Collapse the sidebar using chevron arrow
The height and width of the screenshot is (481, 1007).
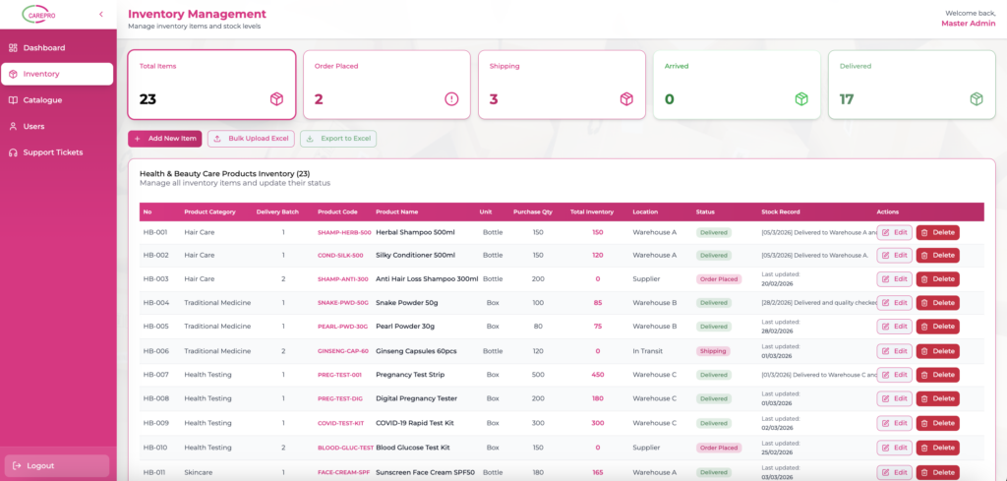click(x=101, y=14)
